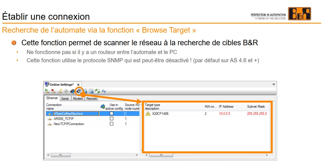The height and width of the screenshot is (167, 322).
Task: Click the device checkmark toolbar icon
Action: [72, 91]
